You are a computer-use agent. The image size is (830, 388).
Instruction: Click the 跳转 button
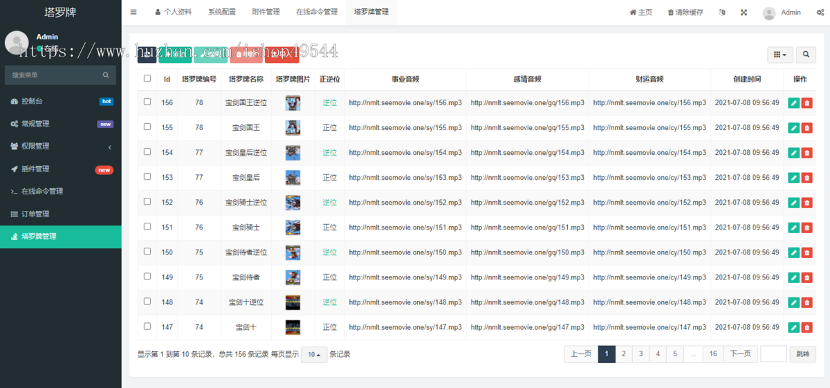click(x=802, y=354)
